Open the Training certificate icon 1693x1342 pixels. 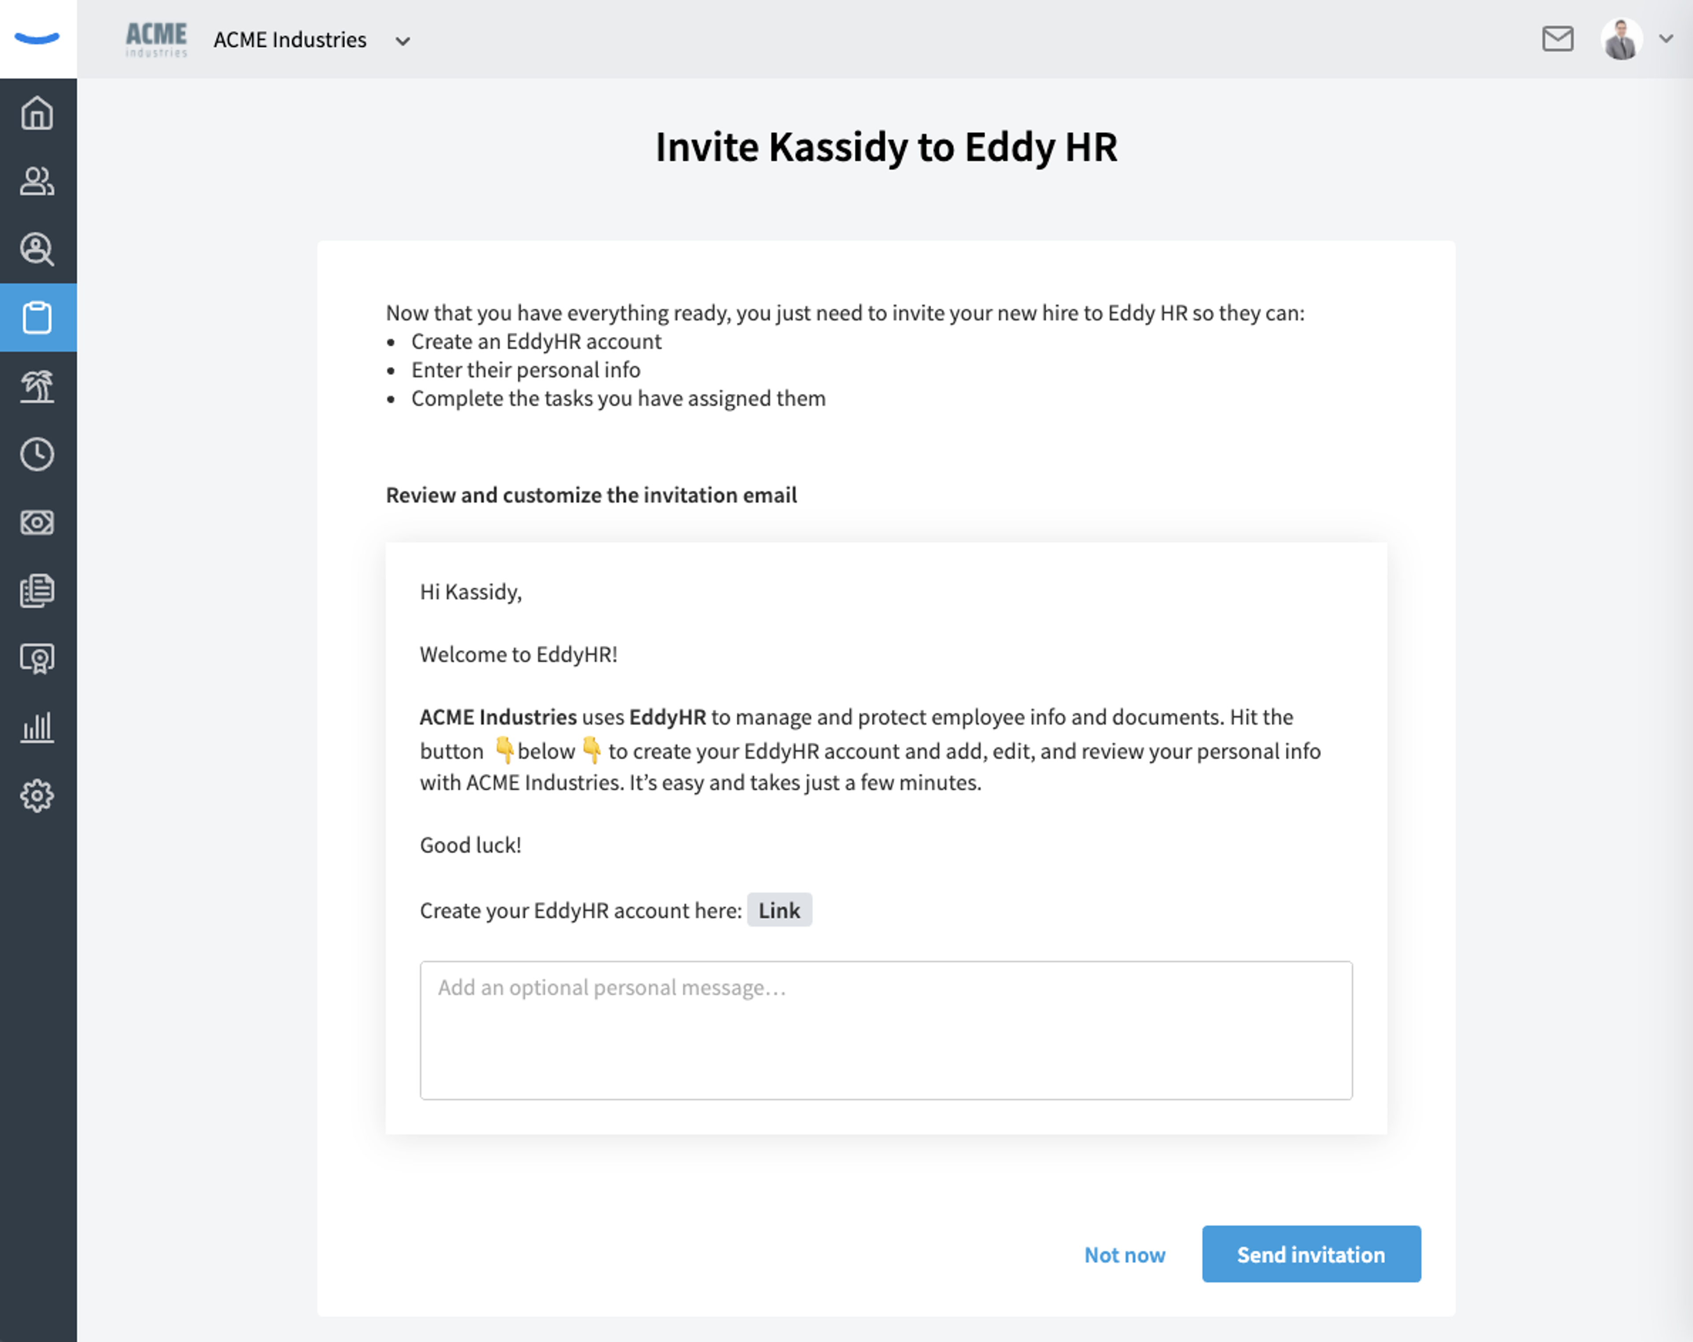37,659
